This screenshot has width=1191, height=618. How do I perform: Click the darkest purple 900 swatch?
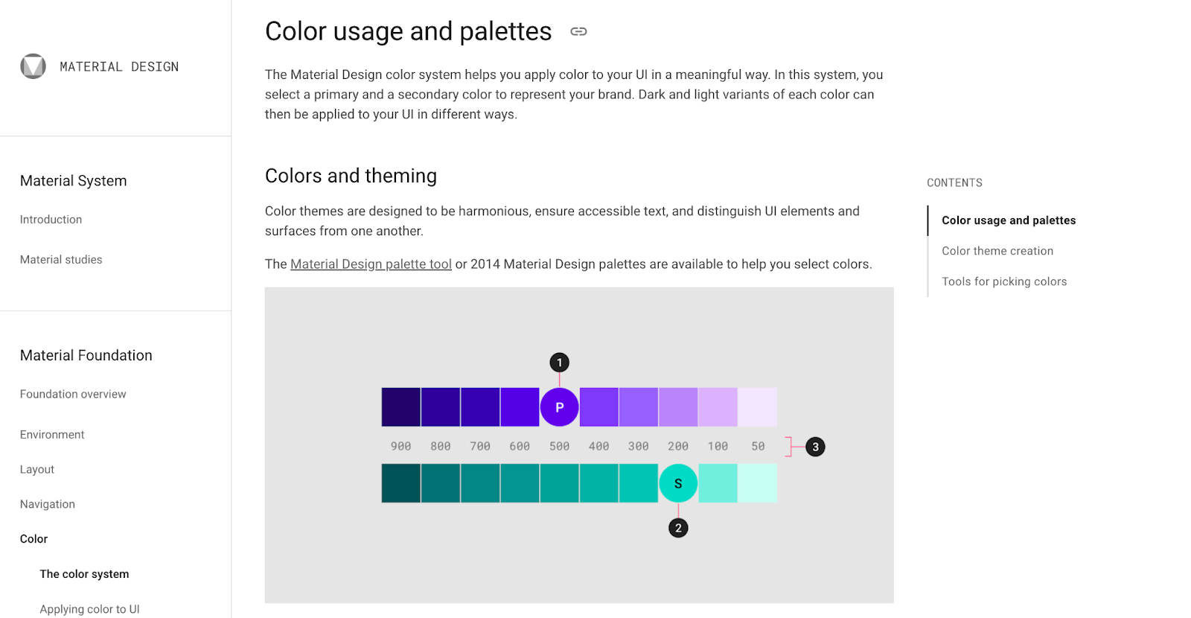pyautogui.click(x=400, y=407)
